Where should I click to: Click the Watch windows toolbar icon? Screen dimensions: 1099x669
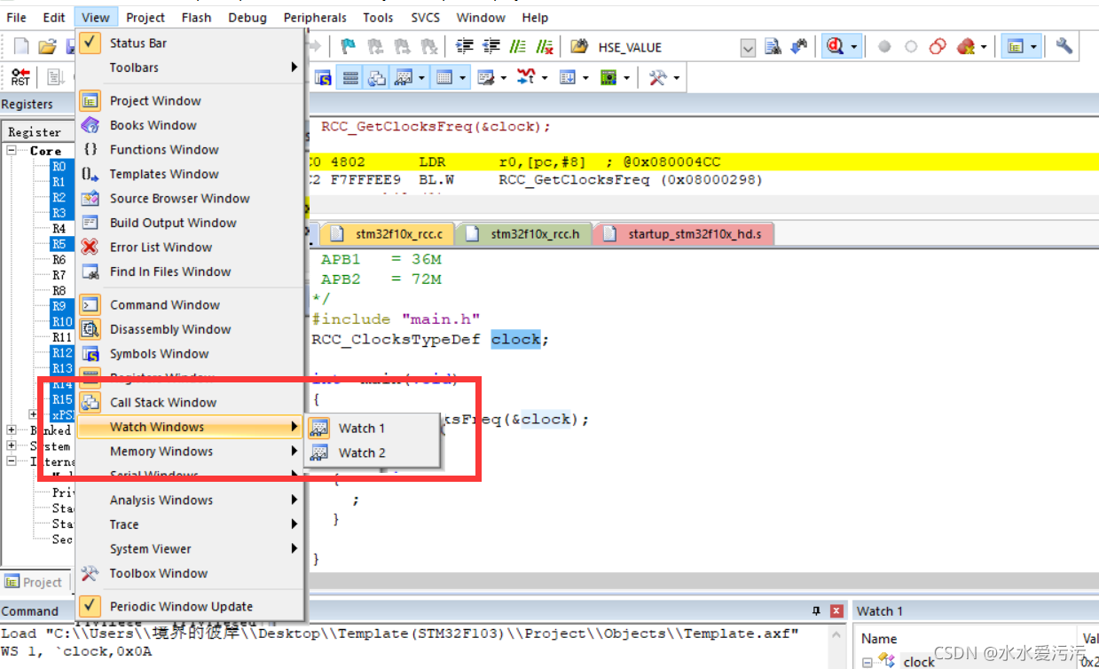(x=404, y=78)
